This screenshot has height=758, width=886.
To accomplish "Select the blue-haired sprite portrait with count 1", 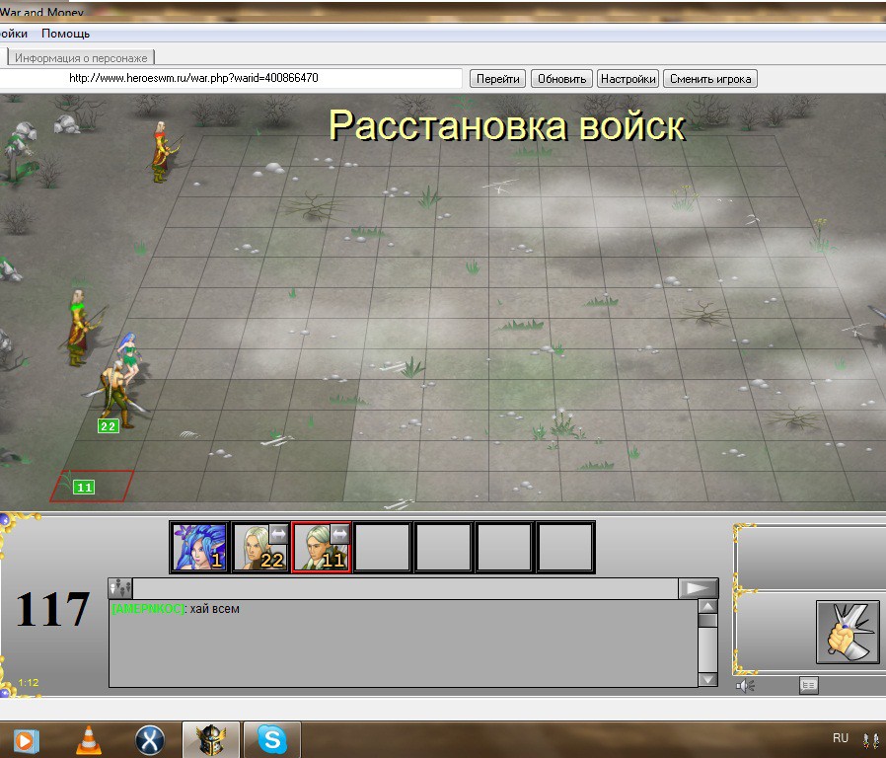I will pyautogui.click(x=199, y=547).
